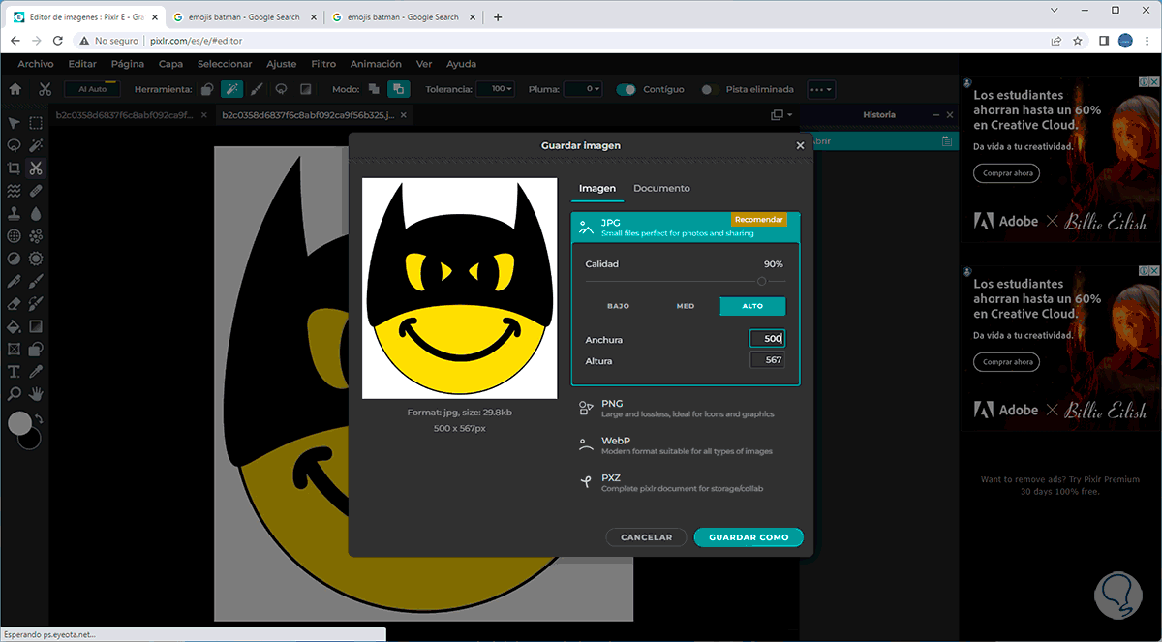Select the Cutout scissors tool in left toolbox

click(x=36, y=168)
